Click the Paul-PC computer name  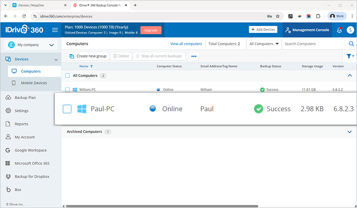102,109
